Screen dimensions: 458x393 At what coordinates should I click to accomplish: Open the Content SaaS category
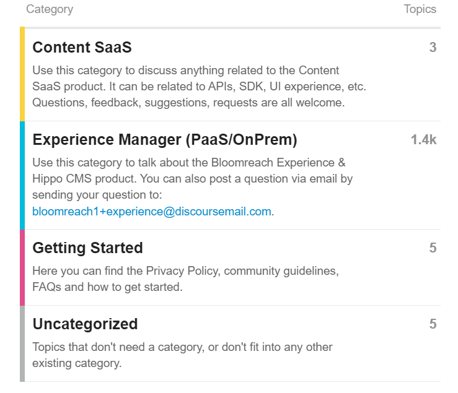[x=82, y=48]
